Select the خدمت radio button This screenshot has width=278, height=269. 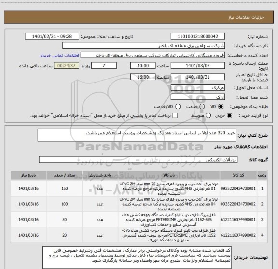tap(202, 107)
